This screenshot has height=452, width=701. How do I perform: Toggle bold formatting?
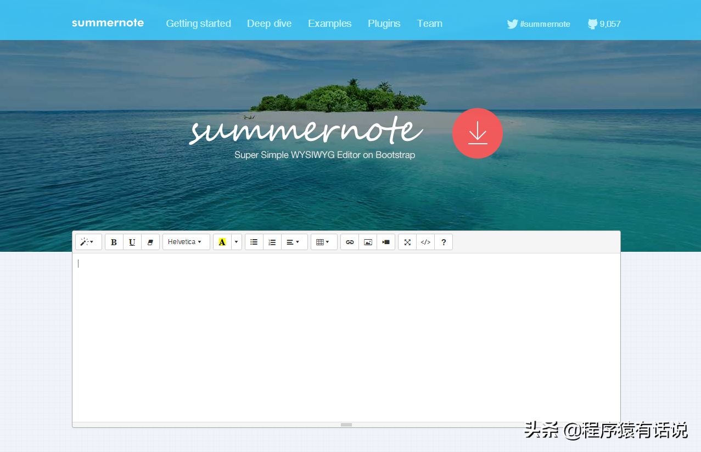click(x=114, y=242)
